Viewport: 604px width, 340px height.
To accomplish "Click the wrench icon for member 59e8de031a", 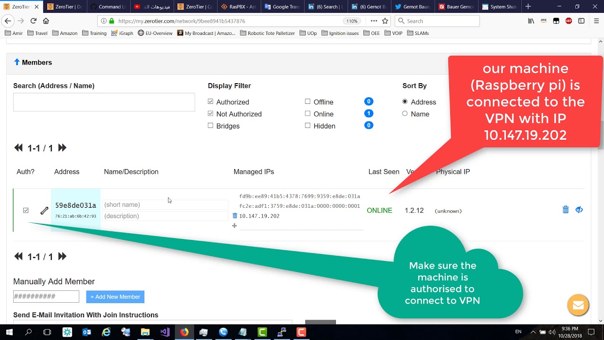I will (x=44, y=211).
